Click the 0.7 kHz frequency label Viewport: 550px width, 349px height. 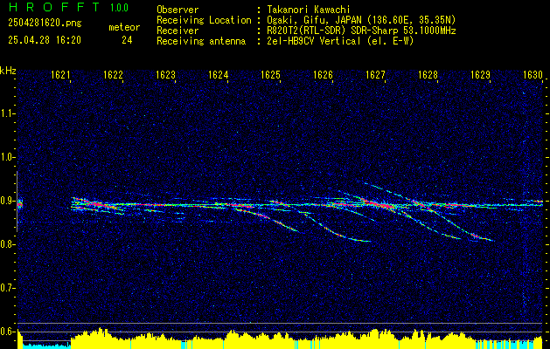(x=6, y=288)
